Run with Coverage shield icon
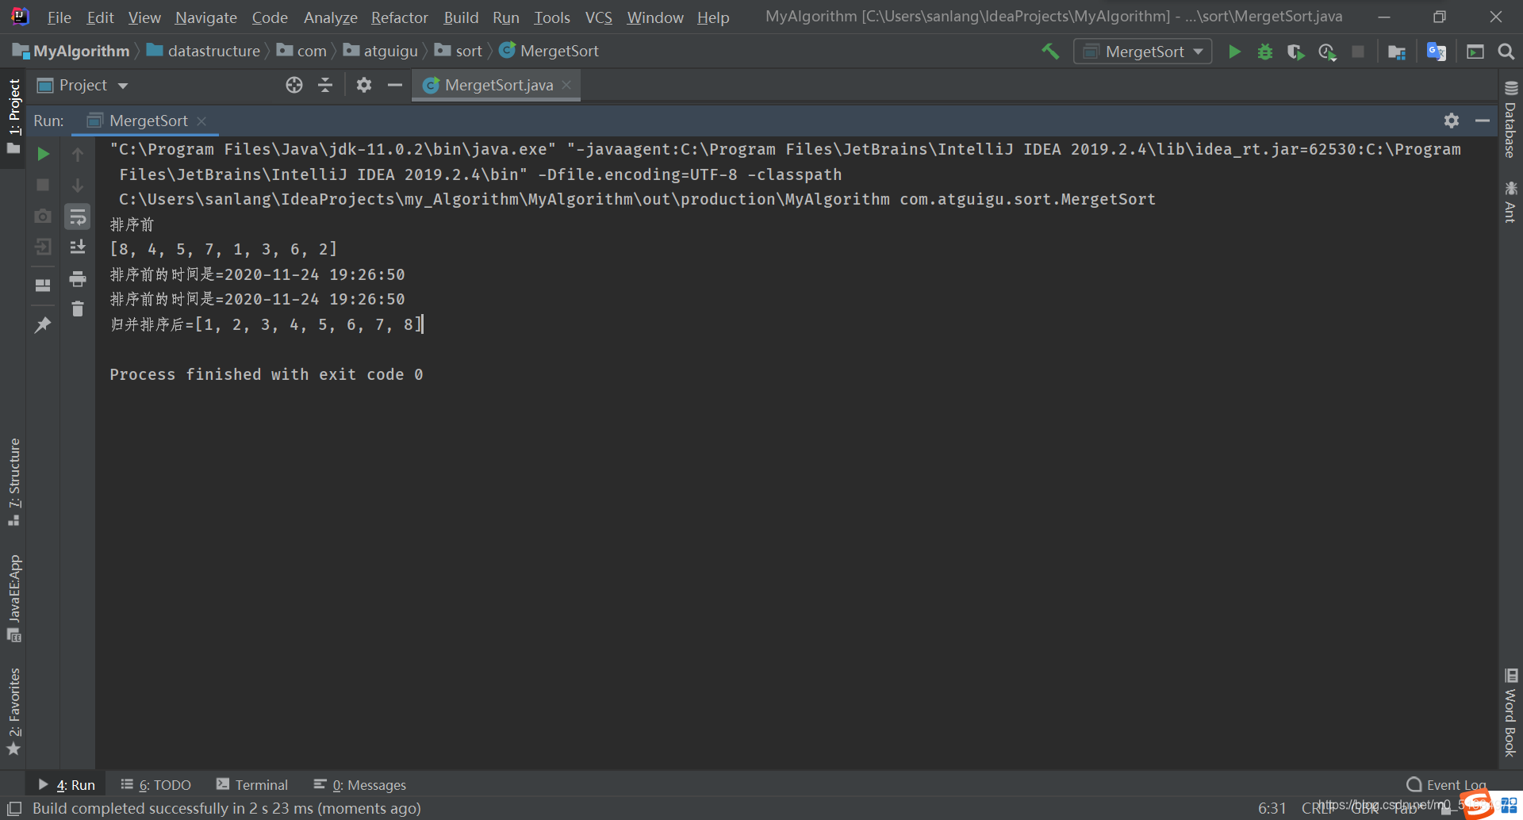1523x820 pixels. click(x=1295, y=52)
